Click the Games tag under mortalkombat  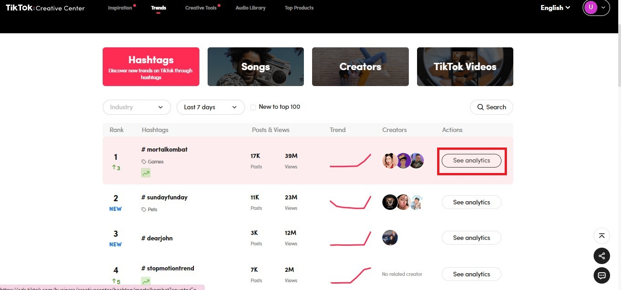(152, 162)
